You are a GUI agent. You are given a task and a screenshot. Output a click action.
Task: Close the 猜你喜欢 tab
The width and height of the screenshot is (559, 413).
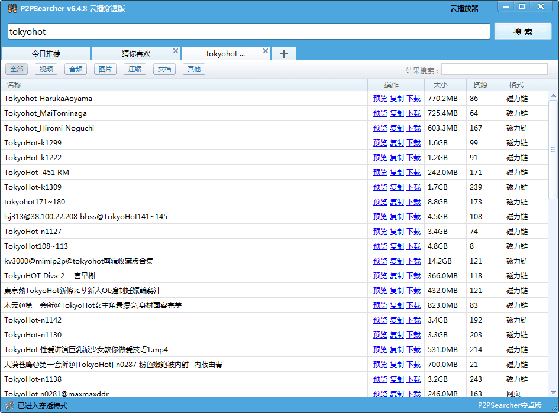coord(176,51)
